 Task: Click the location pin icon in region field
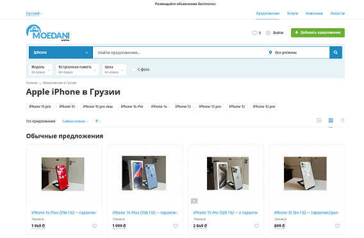pos(270,53)
